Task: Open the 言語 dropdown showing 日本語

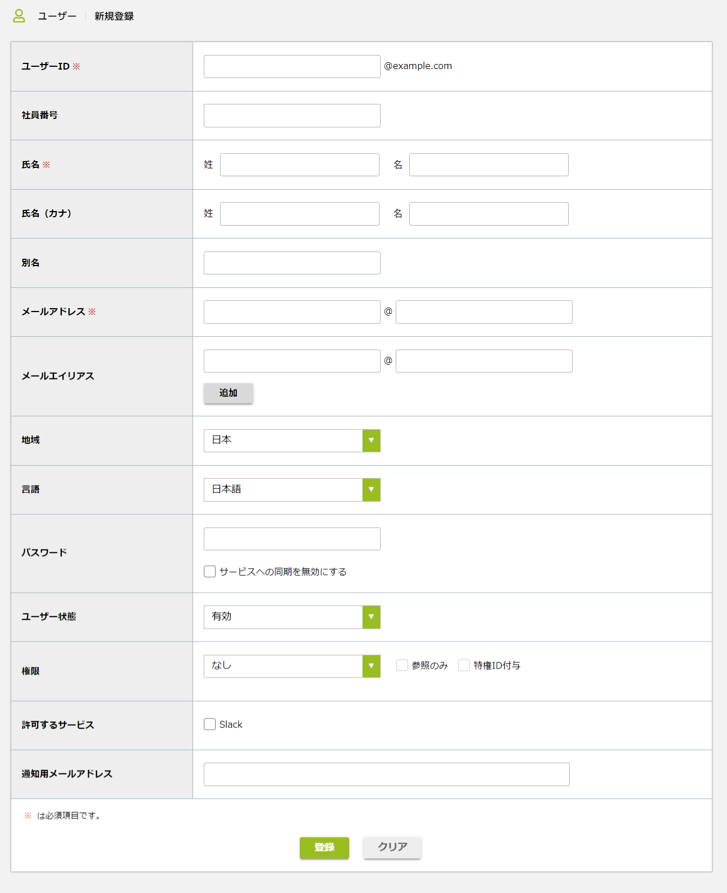Action: 292,489
